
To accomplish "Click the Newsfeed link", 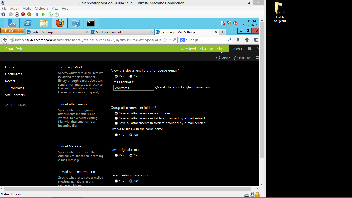I will [188, 49].
